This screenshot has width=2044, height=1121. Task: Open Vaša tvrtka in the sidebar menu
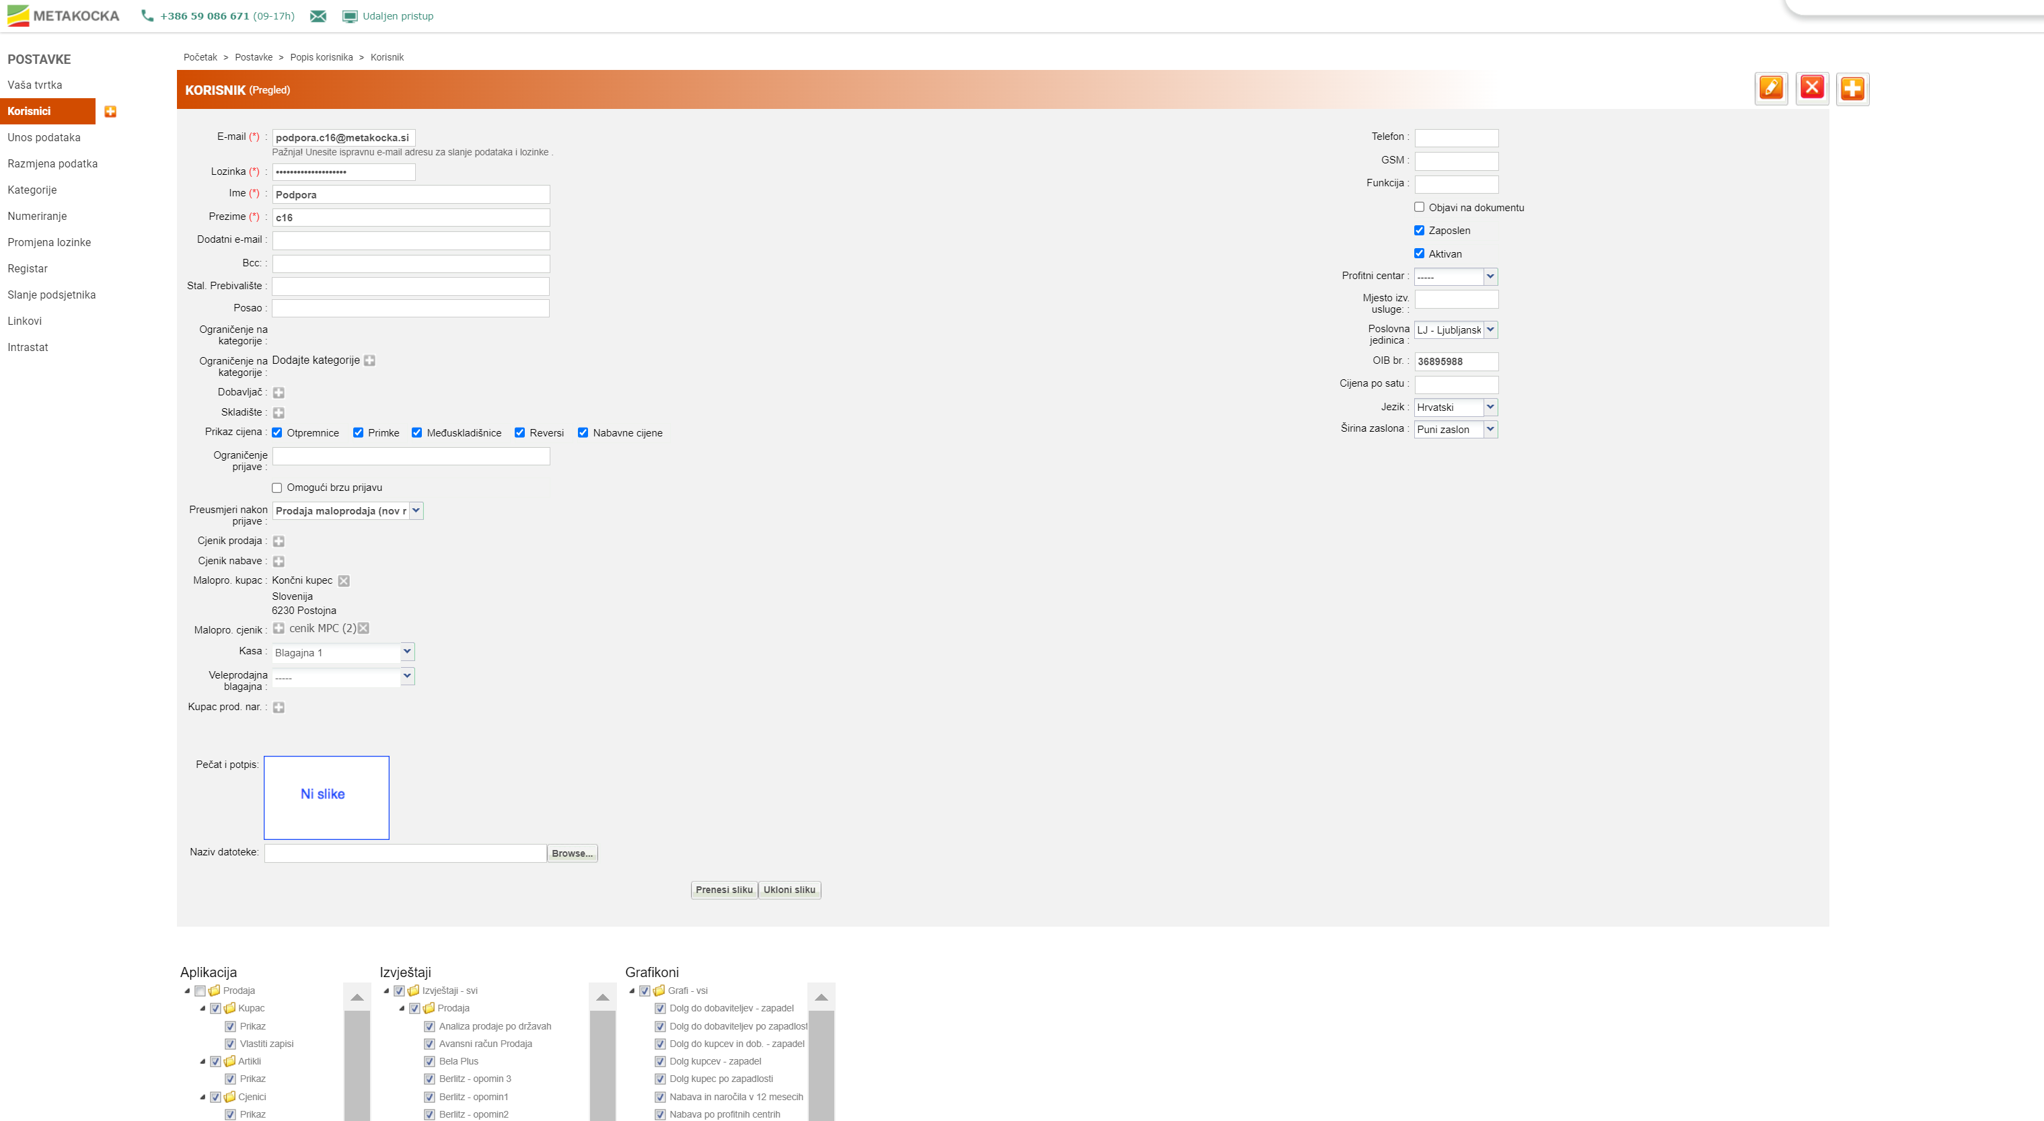click(x=35, y=85)
